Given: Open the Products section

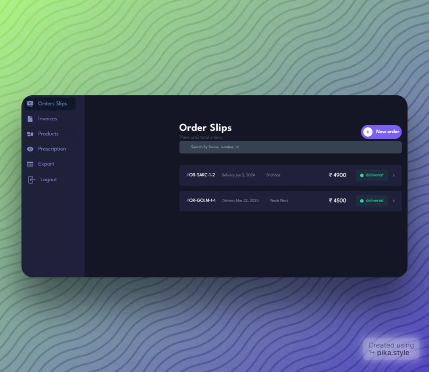Looking at the screenshot, I should pos(48,134).
